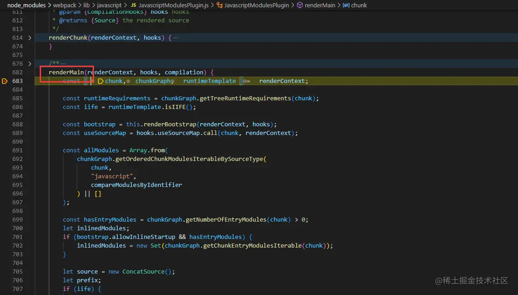Click getNumberOfEntryModules call

point(226,219)
